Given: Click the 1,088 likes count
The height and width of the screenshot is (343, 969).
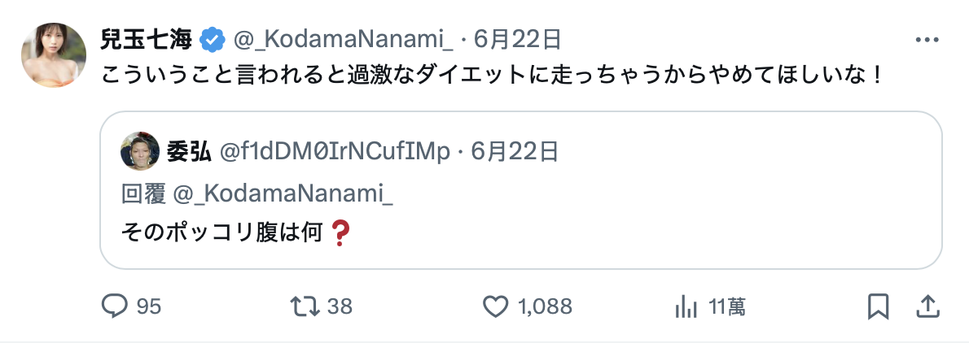Looking at the screenshot, I should [x=545, y=306].
